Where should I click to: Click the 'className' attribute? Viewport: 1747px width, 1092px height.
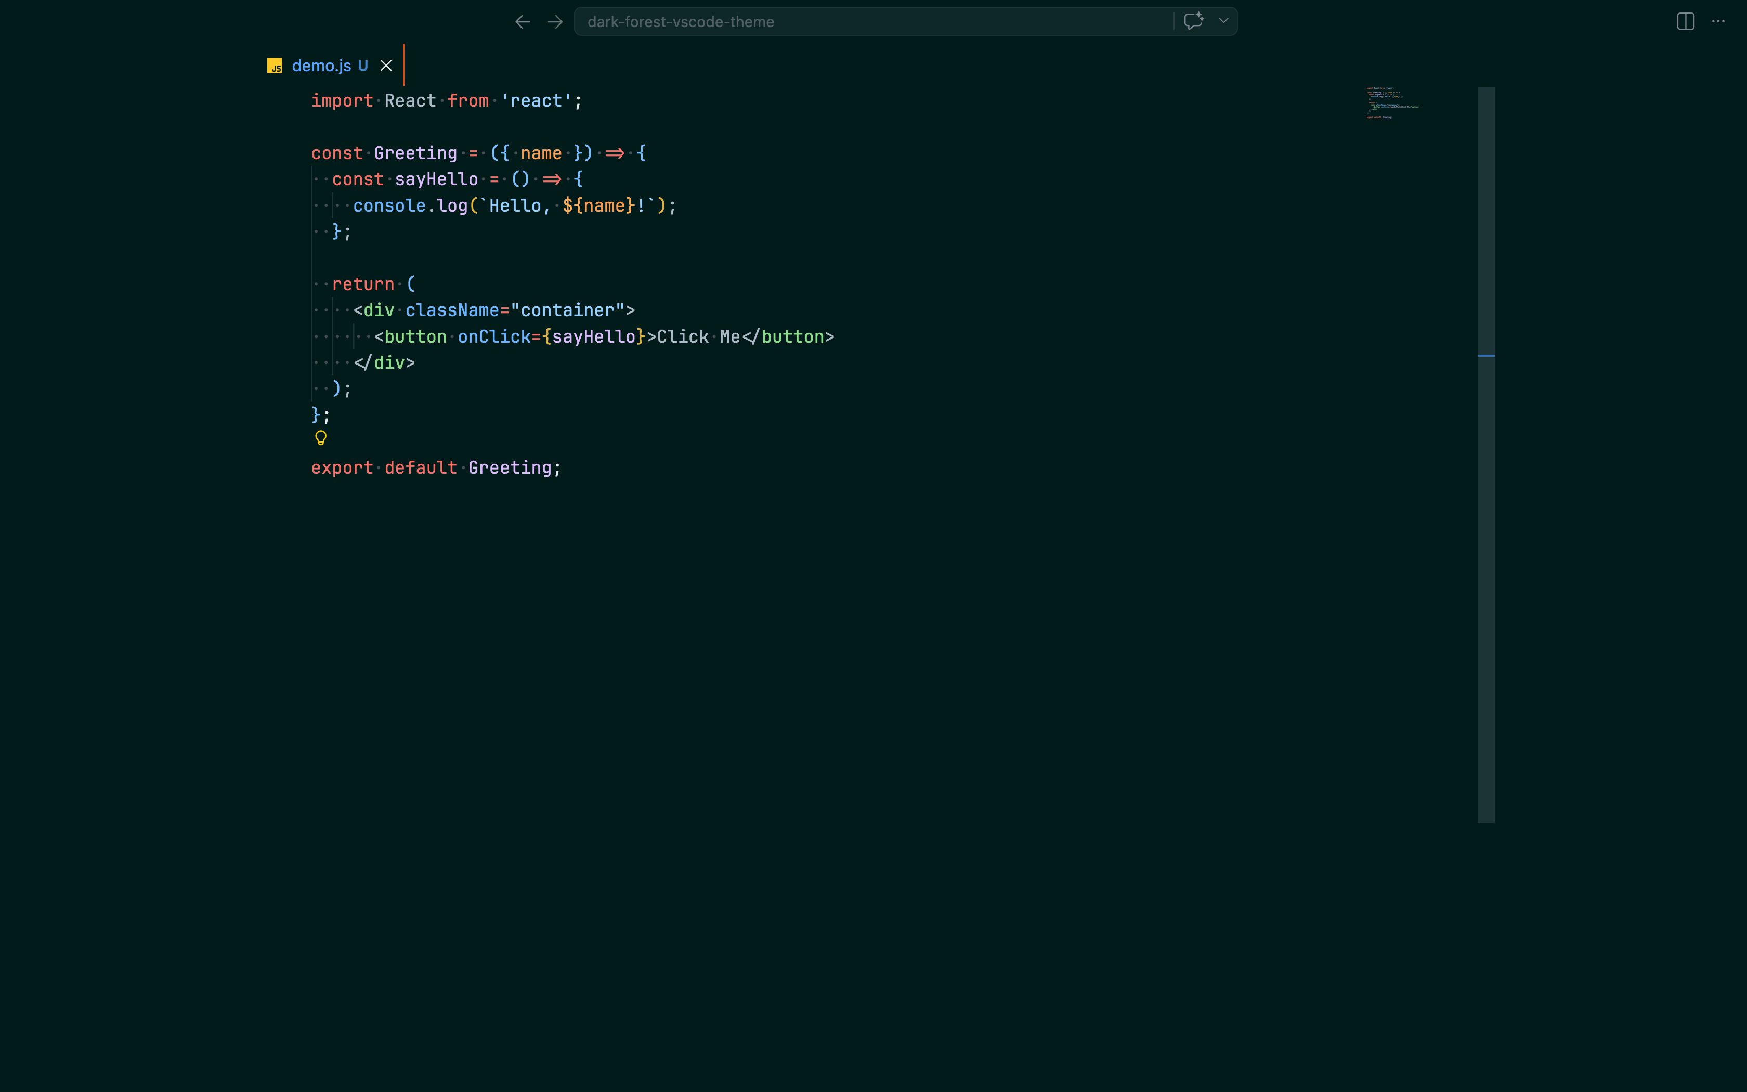pyautogui.click(x=452, y=310)
